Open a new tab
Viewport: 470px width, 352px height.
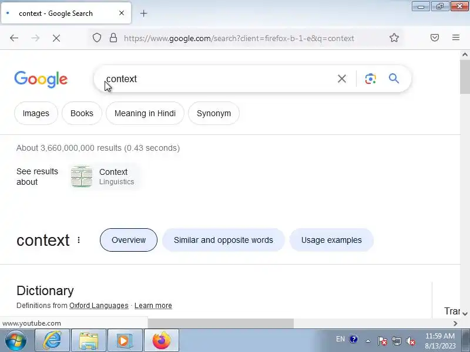(143, 13)
